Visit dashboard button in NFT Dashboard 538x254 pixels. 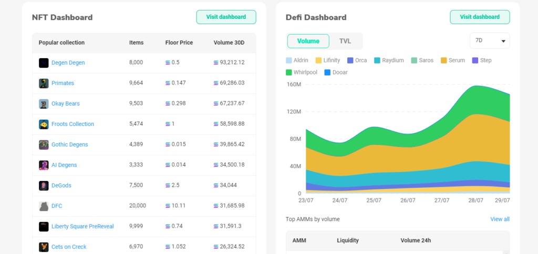click(x=226, y=17)
